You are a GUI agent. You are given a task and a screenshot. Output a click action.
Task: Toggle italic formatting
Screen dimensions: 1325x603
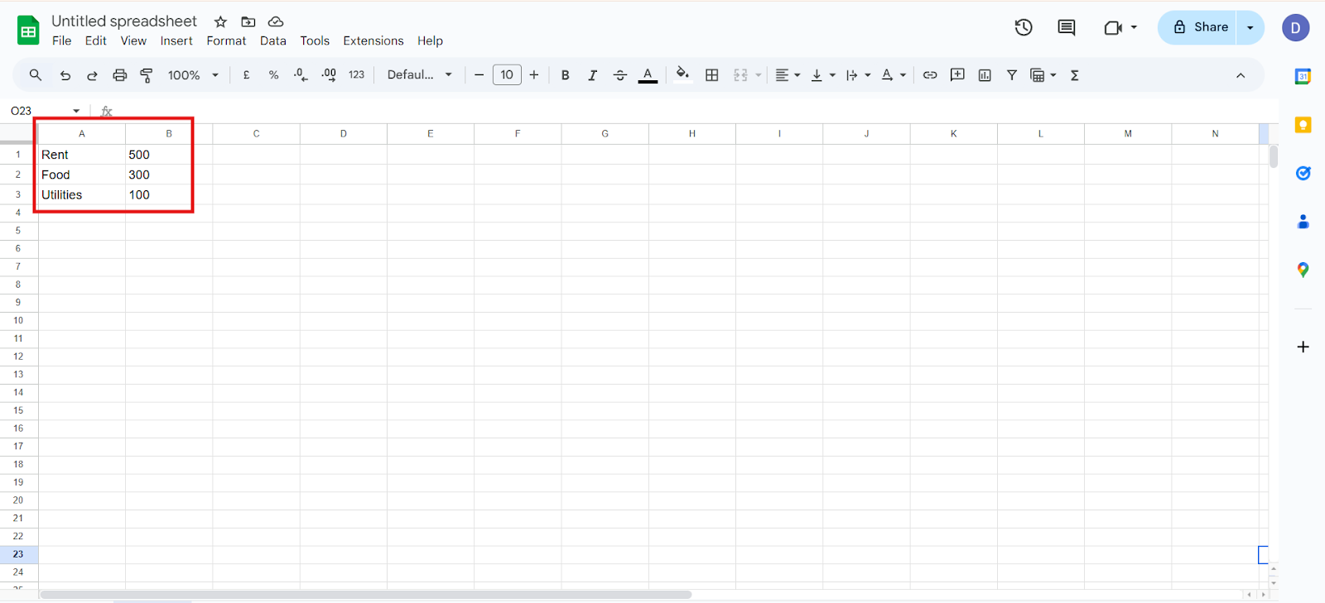pos(593,75)
